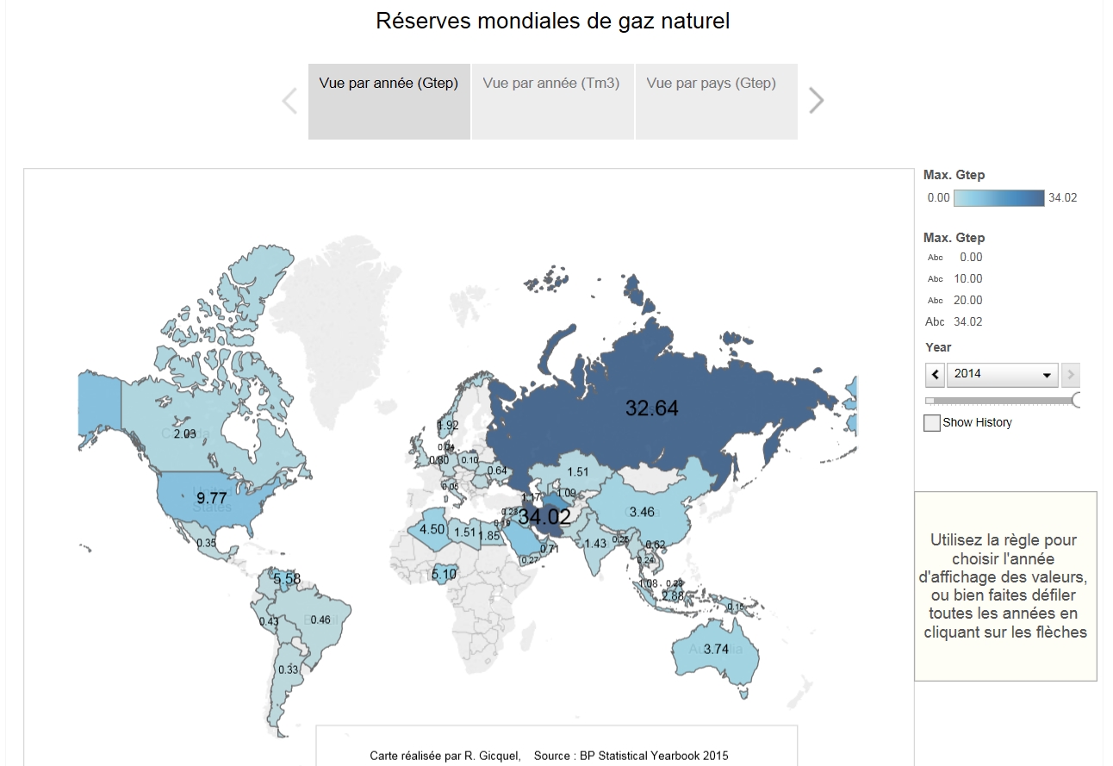Click Nigeria's 5.10 value on map

point(444,573)
